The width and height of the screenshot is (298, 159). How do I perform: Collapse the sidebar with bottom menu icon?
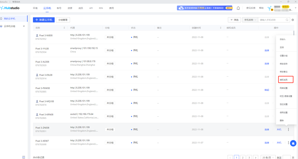[24, 157]
